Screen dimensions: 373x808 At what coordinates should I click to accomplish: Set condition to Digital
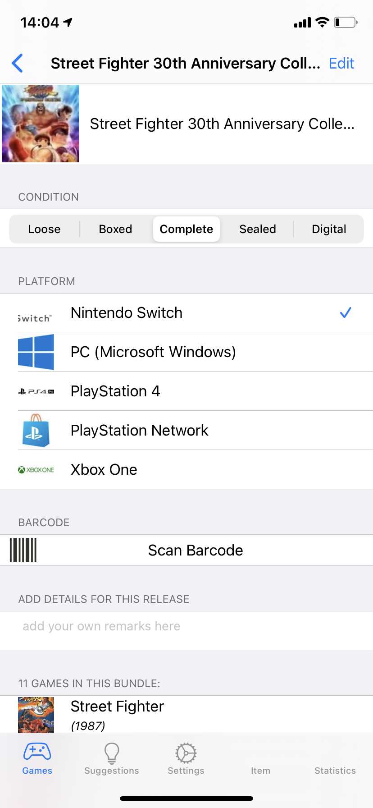pos(329,229)
